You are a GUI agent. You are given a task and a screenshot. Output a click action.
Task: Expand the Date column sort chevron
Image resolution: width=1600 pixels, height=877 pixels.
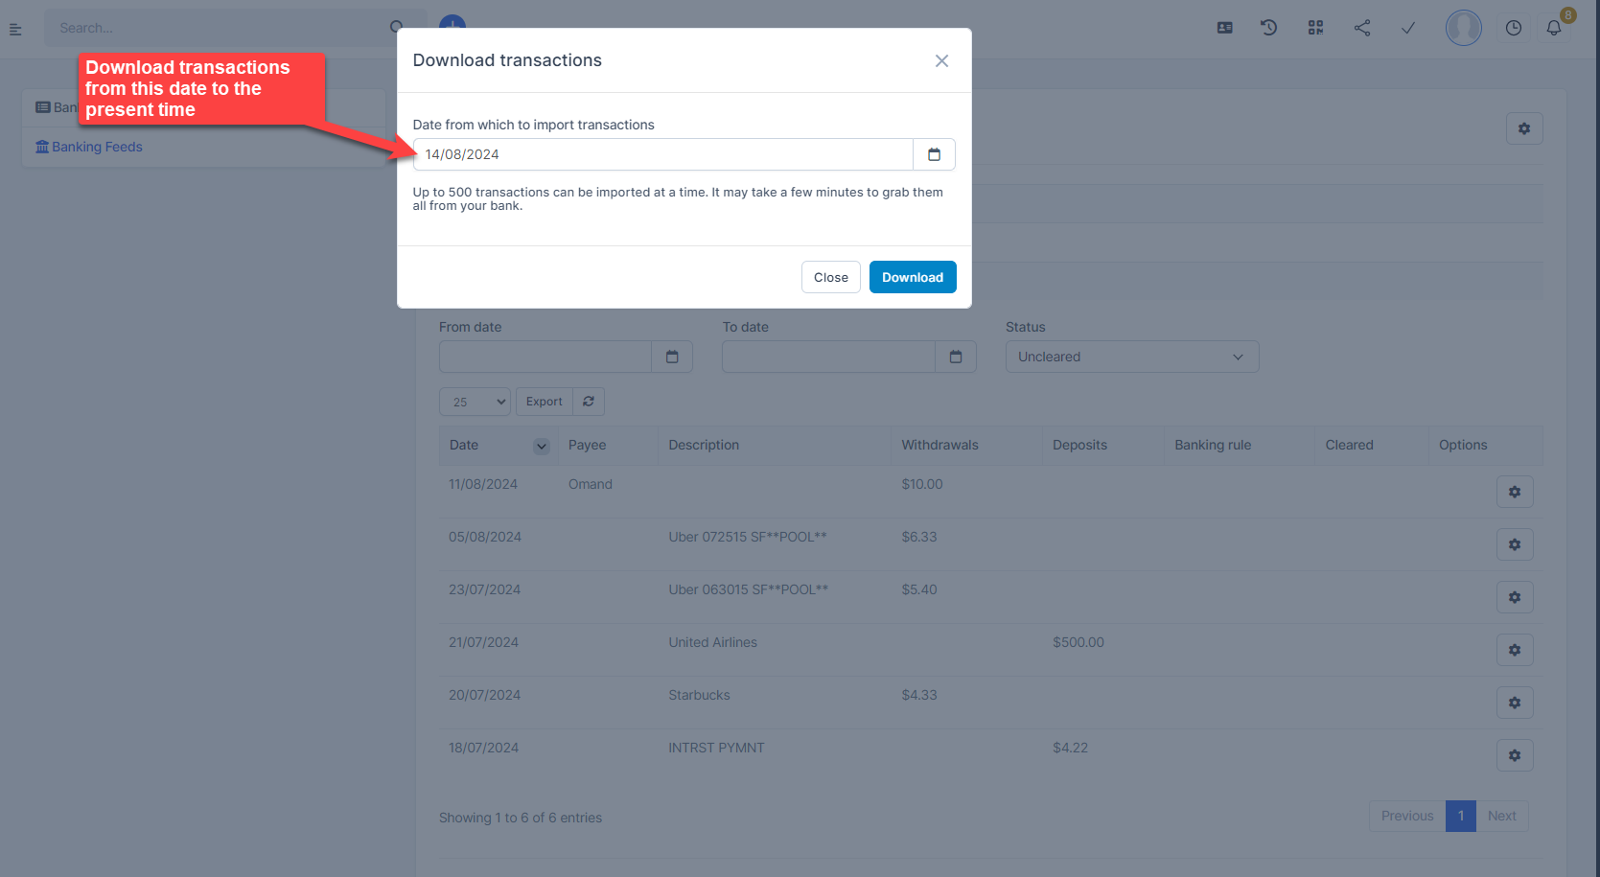542,446
